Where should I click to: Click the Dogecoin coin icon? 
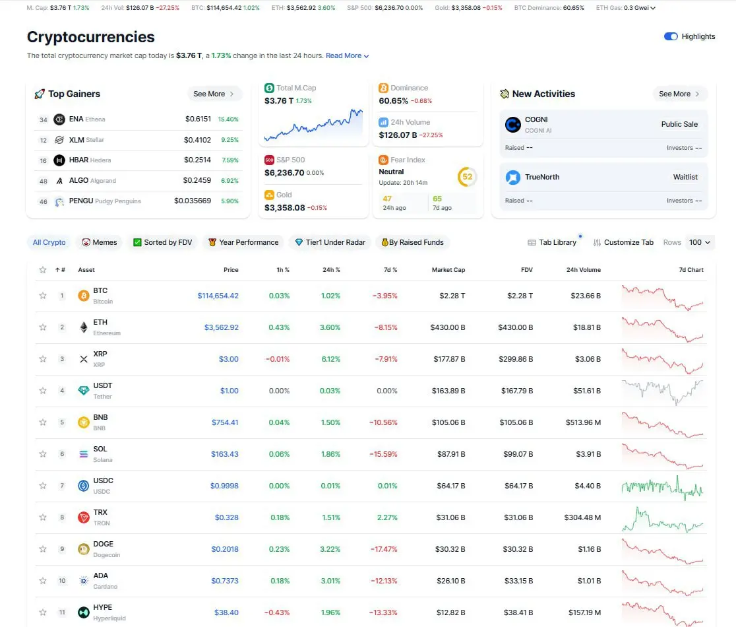84,550
